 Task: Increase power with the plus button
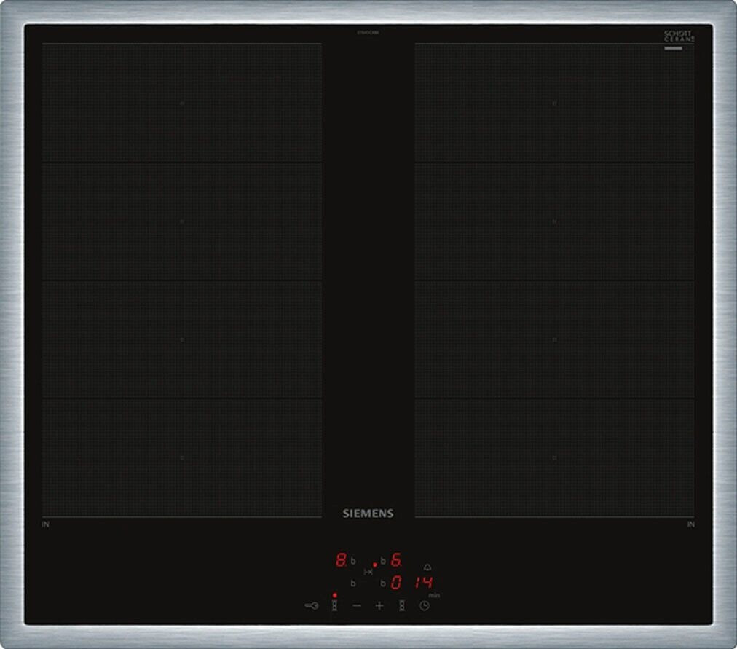point(379,605)
